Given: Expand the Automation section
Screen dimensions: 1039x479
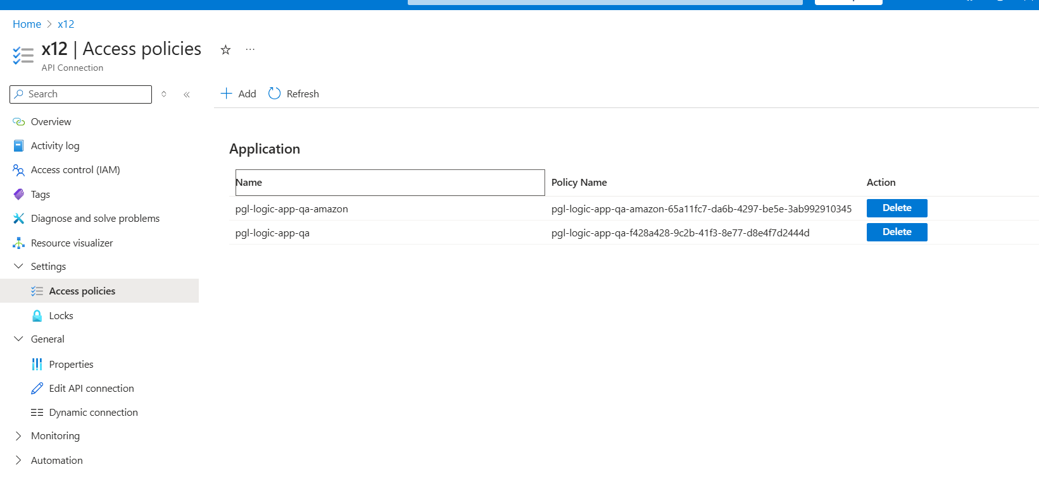Looking at the screenshot, I should click(x=18, y=460).
